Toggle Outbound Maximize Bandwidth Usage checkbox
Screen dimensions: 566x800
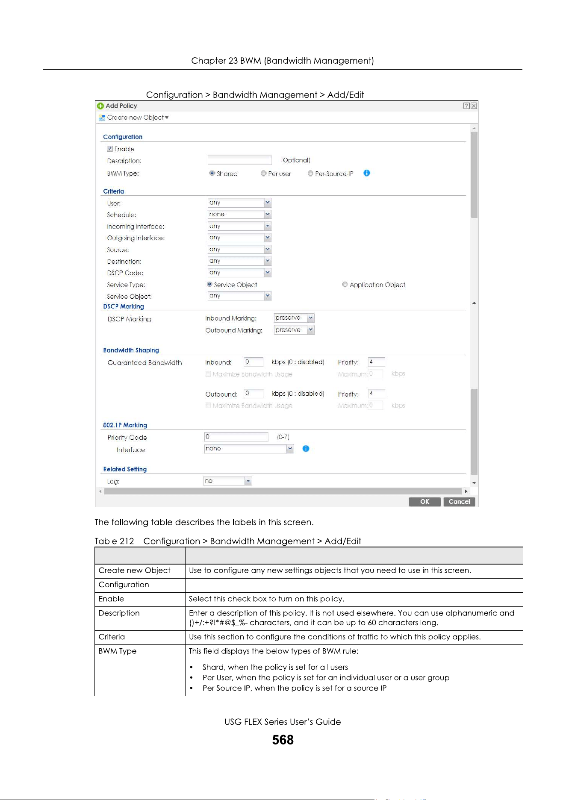208,406
